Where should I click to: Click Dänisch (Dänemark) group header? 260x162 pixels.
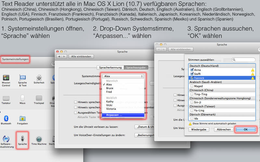pyautogui.click(x=222, y=114)
